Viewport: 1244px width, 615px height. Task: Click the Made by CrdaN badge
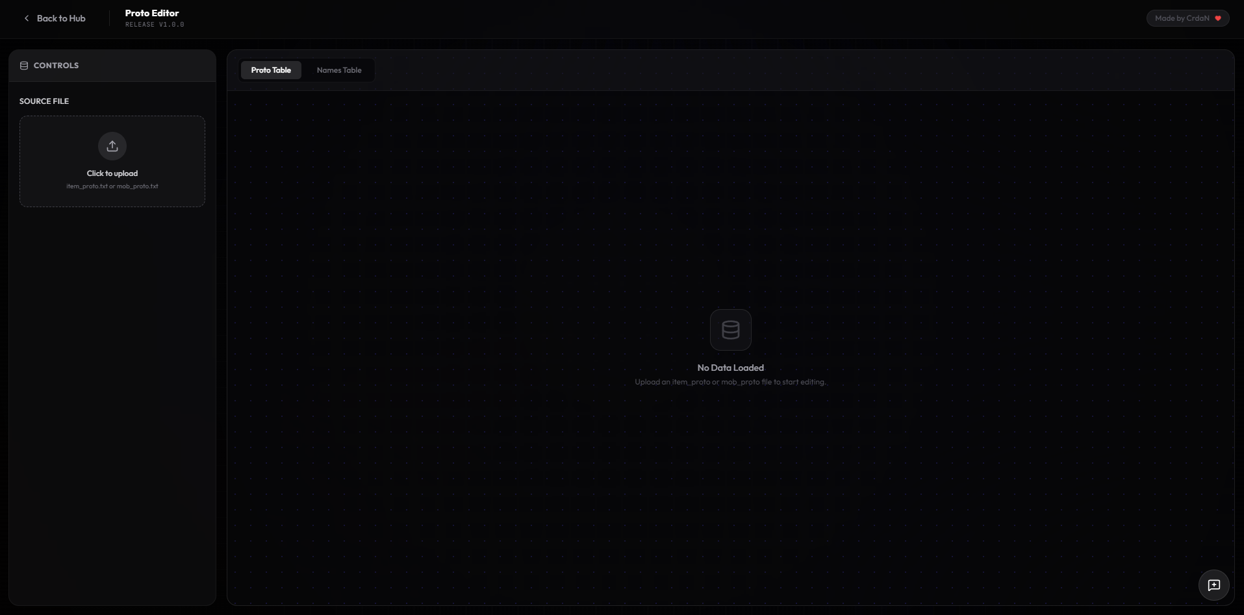point(1182,18)
